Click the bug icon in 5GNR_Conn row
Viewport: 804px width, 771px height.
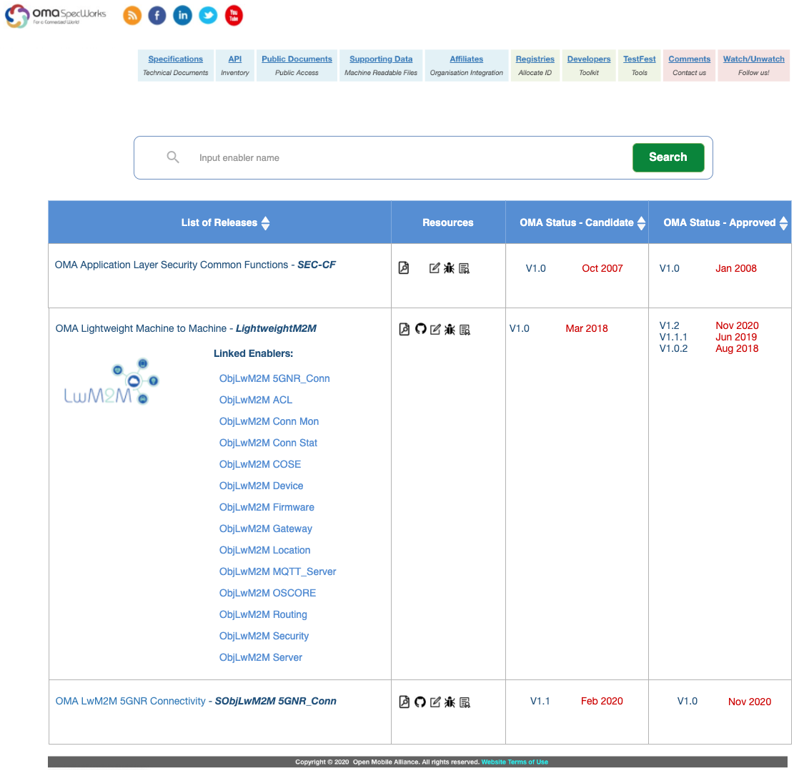450,702
